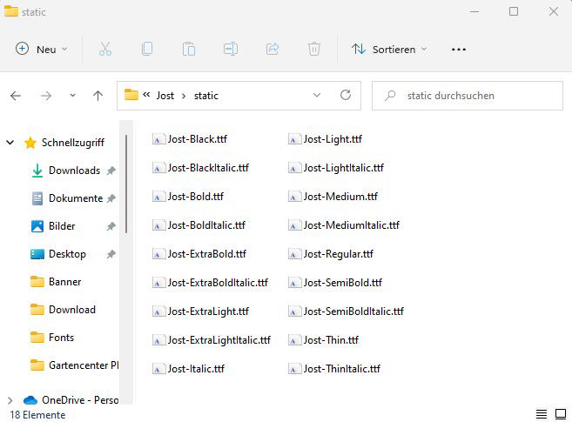This screenshot has height=422, width=572.
Task: Click the Share icon in toolbar
Action: 273,50
